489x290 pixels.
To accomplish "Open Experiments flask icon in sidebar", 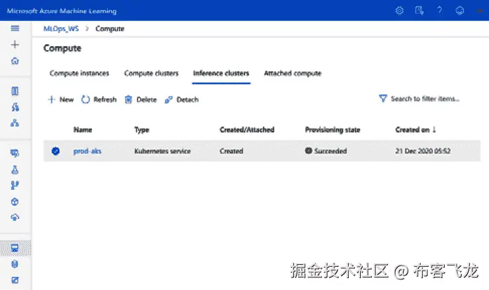I will click(15, 169).
